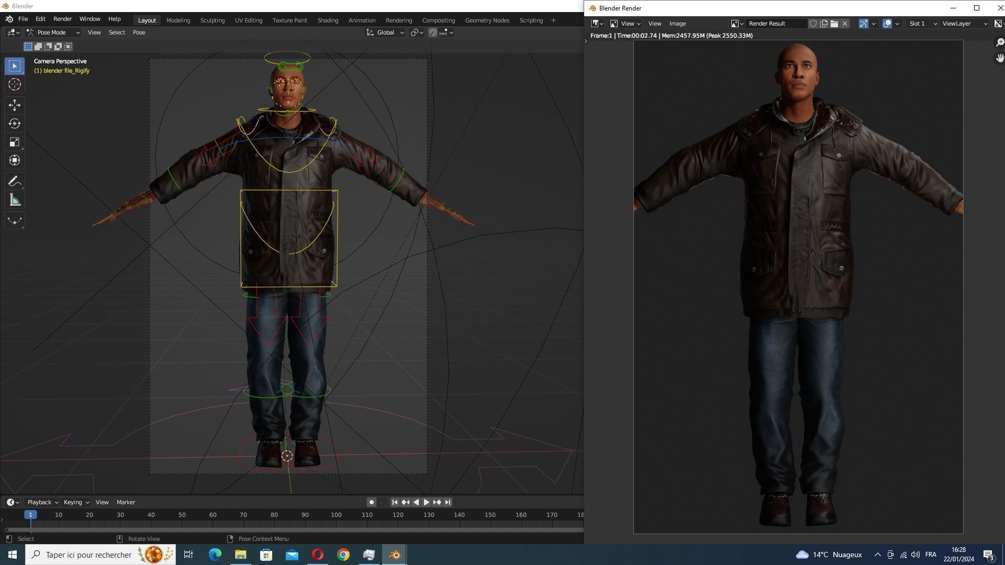Open the ViewLayer dropdown

coord(965,24)
